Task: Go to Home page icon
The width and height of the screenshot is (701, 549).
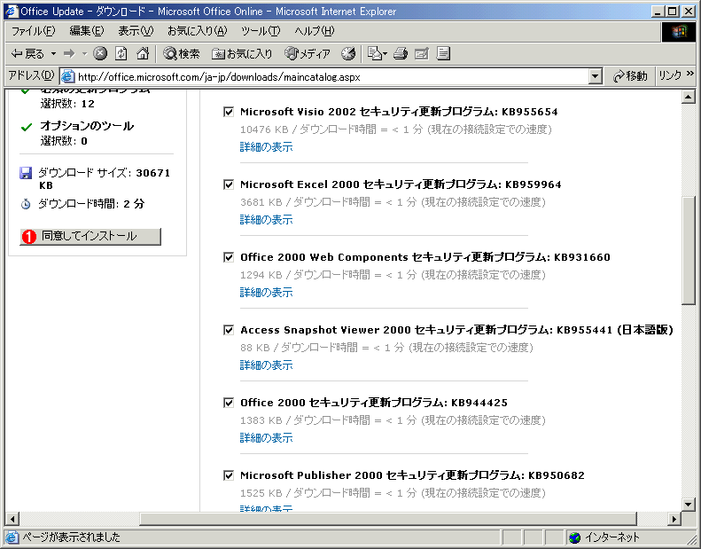Action: coord(143,54)
